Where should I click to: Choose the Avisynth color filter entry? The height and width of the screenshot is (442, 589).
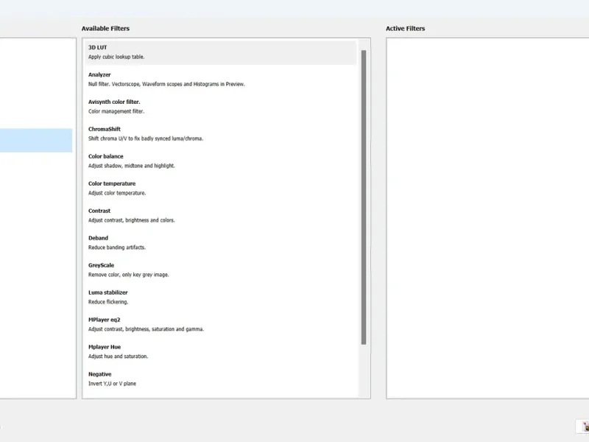[220, 107]
